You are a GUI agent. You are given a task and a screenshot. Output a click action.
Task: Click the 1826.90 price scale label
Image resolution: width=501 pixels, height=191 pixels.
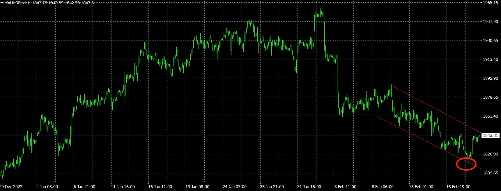tap(490, 154)
